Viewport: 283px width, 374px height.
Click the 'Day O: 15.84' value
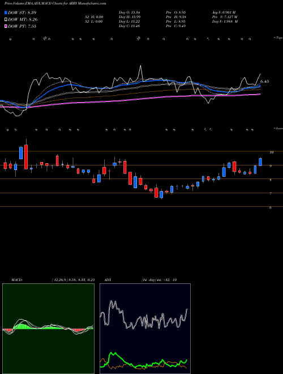tap(129, 12)
